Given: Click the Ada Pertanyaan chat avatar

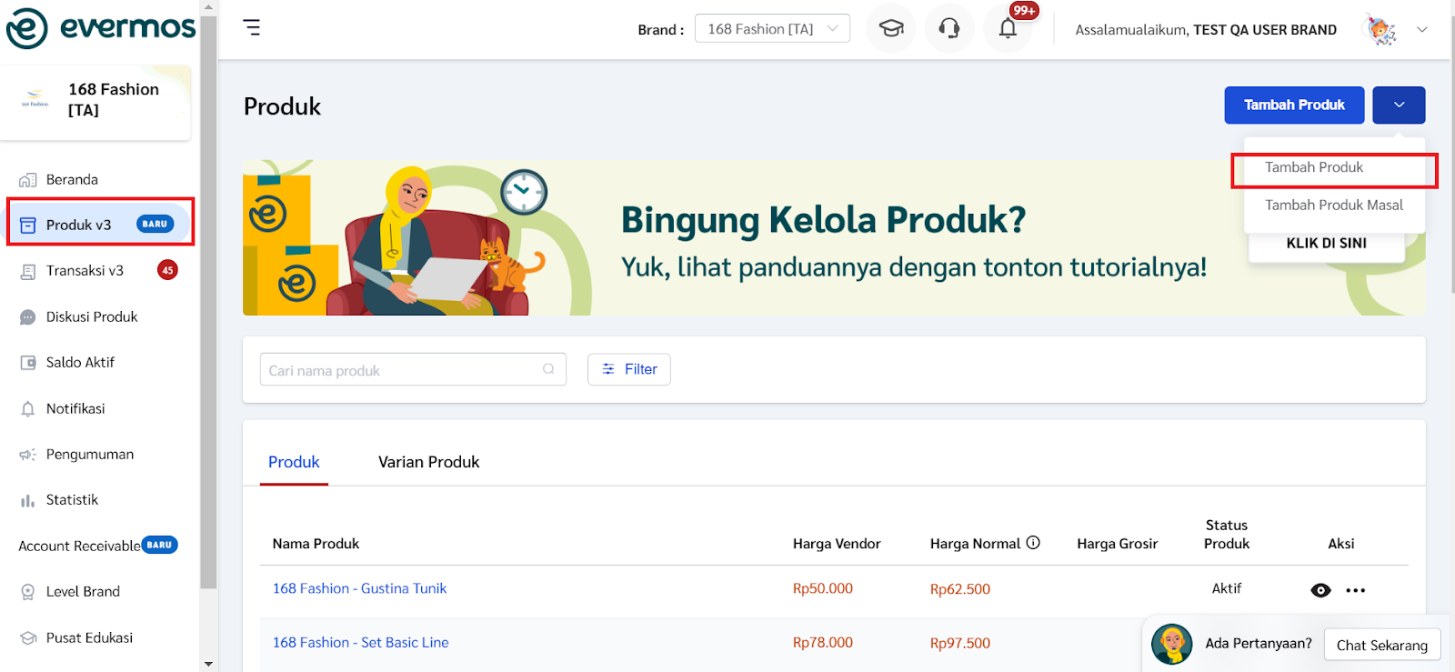Looking at the screenshot, I should [x=1172, y=644].
